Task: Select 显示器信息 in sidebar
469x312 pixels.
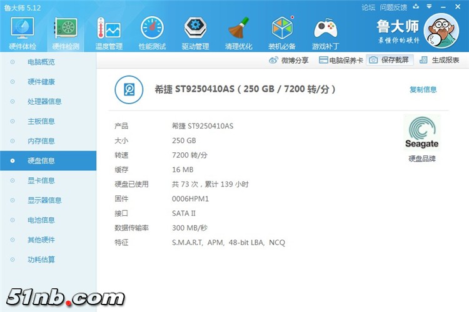Action: [x=48, y=200]
